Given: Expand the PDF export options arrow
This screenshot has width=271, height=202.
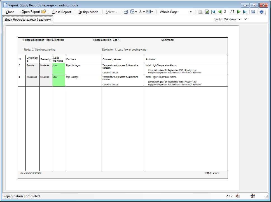Looking at the screenshot, I should click(144, 12).
